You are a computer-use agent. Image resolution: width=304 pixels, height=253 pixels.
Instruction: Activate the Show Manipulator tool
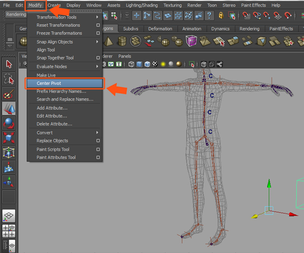[x=9, y=182]
